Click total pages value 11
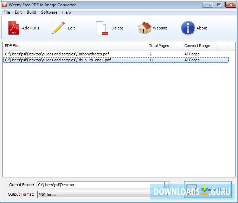The width and height of the screenshot is (238, 203). pos(152,60)
